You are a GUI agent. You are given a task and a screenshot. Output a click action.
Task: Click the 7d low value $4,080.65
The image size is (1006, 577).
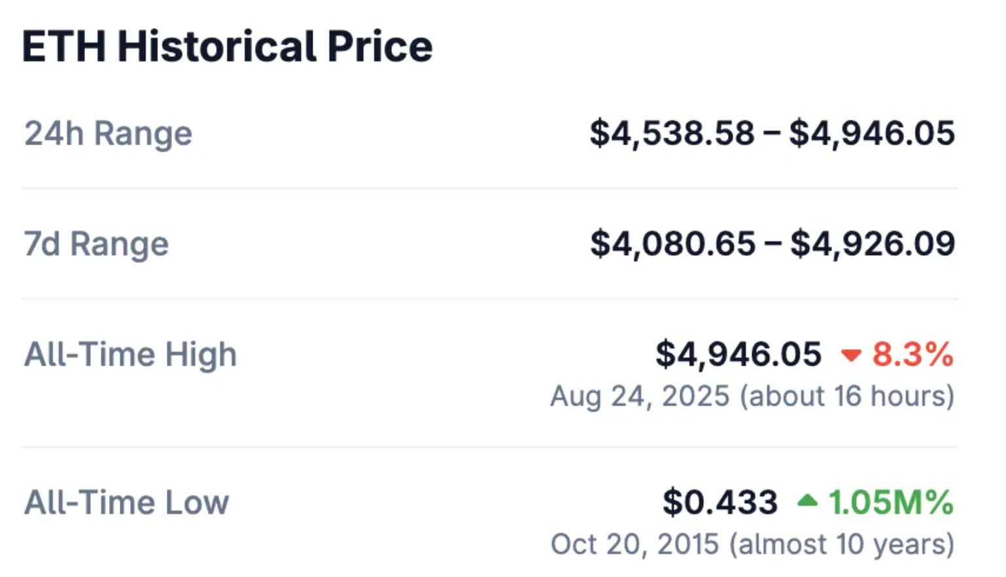[x=672, y=244]
